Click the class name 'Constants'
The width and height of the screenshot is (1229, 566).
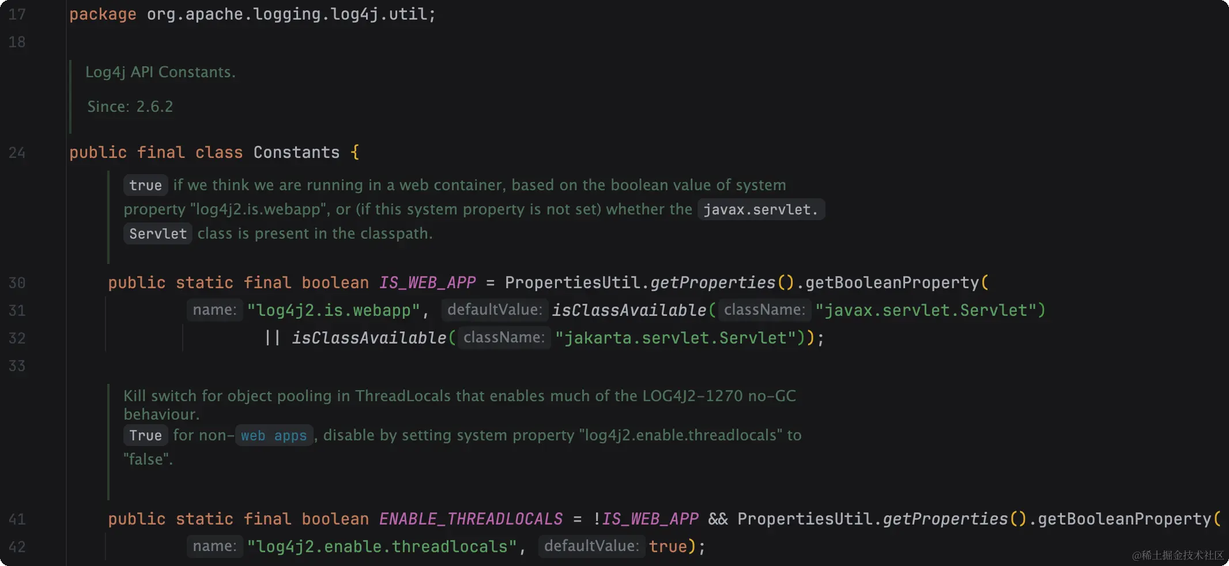(296, 153)
